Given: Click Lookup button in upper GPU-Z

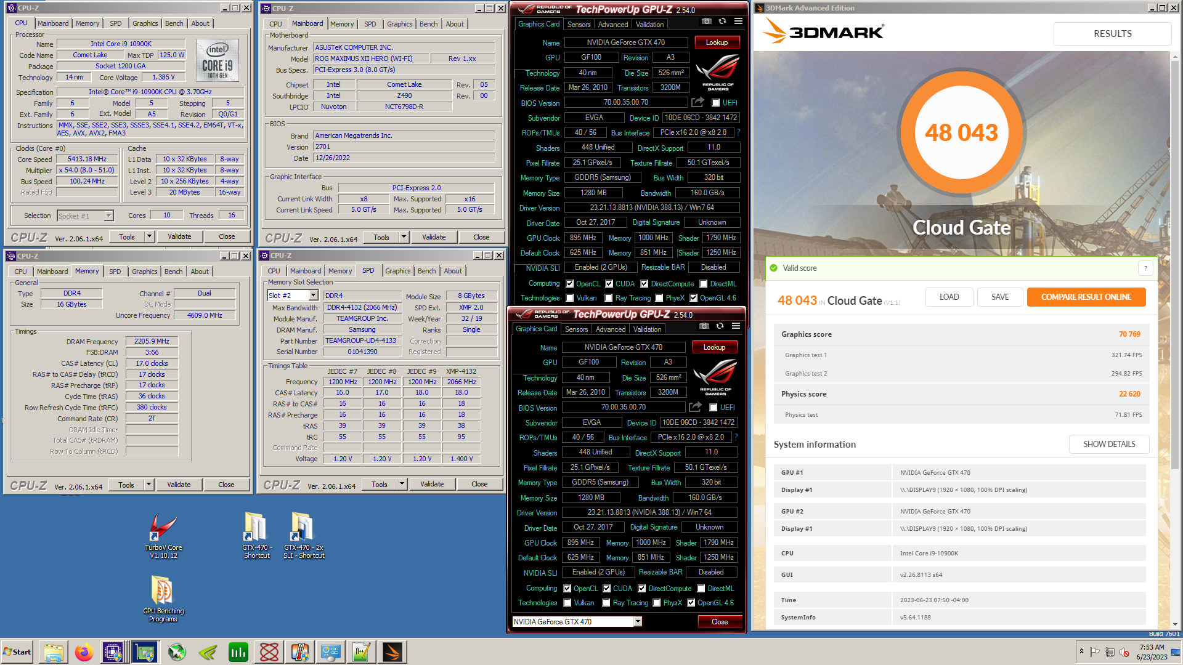Looking at the screenshot, I should coord(717,42).
